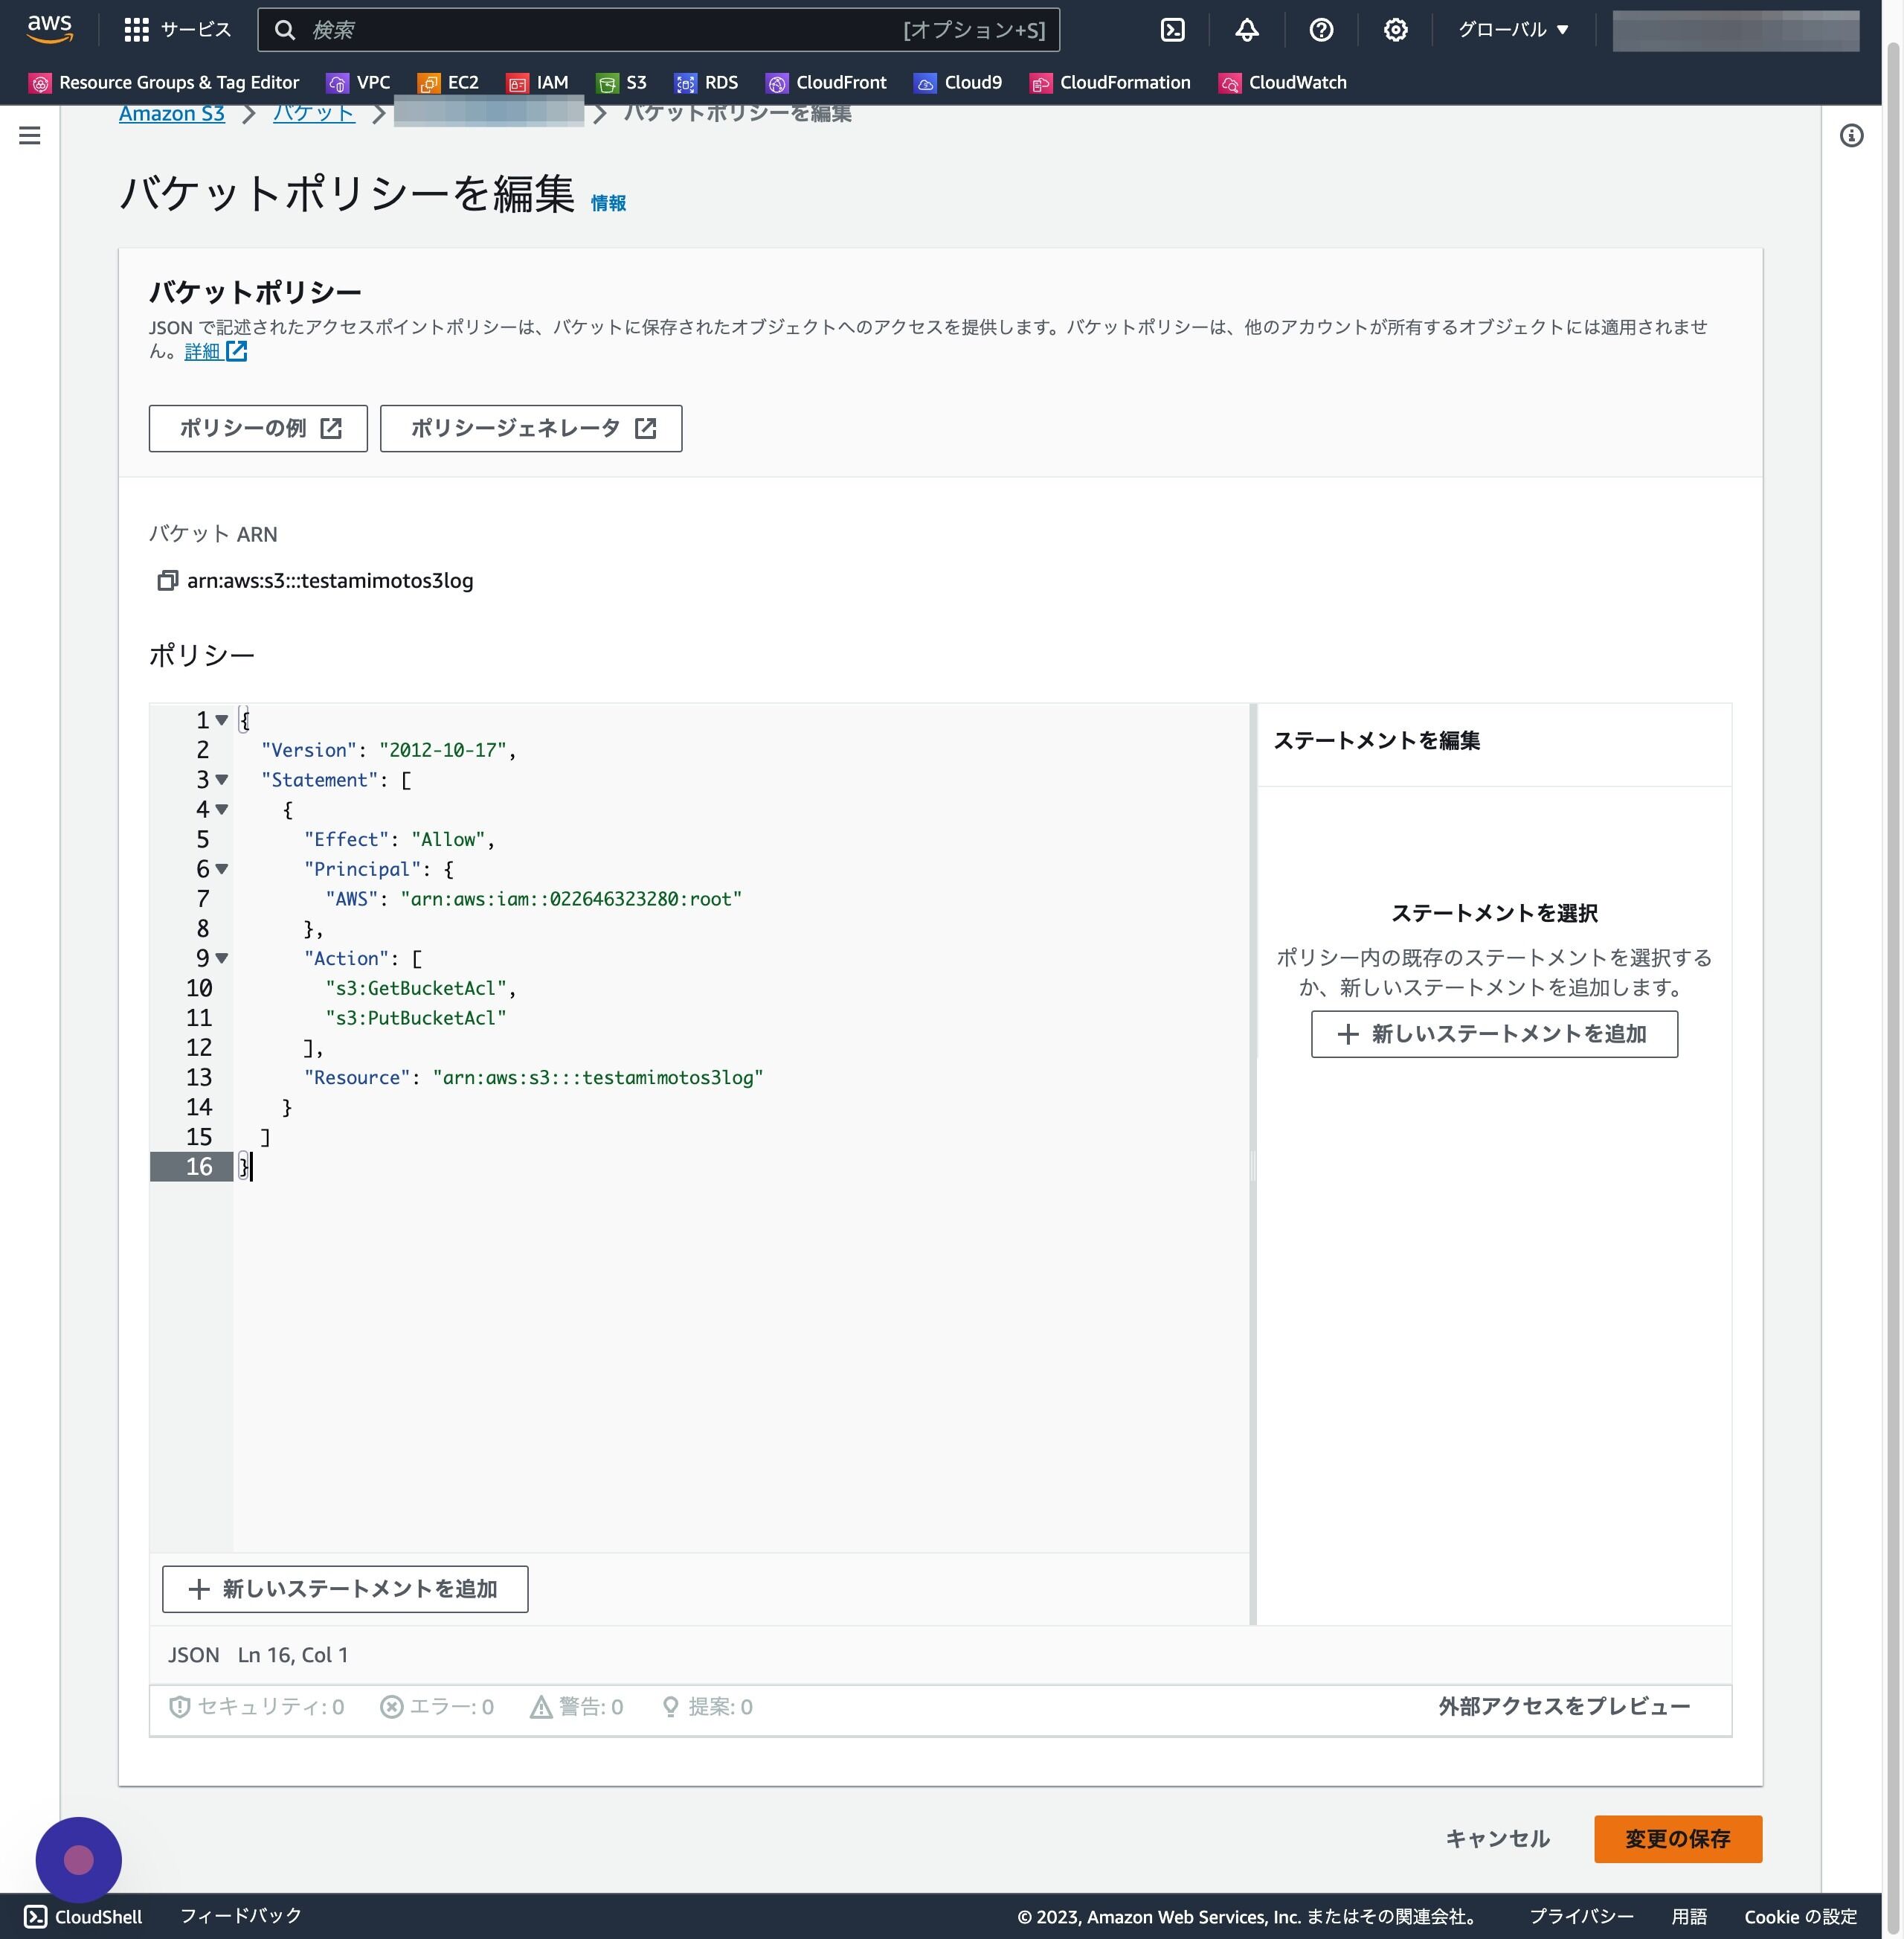Click the ポリシージェネレータ button
This screenshot has height=1939, width=1904.
point(531,429)
